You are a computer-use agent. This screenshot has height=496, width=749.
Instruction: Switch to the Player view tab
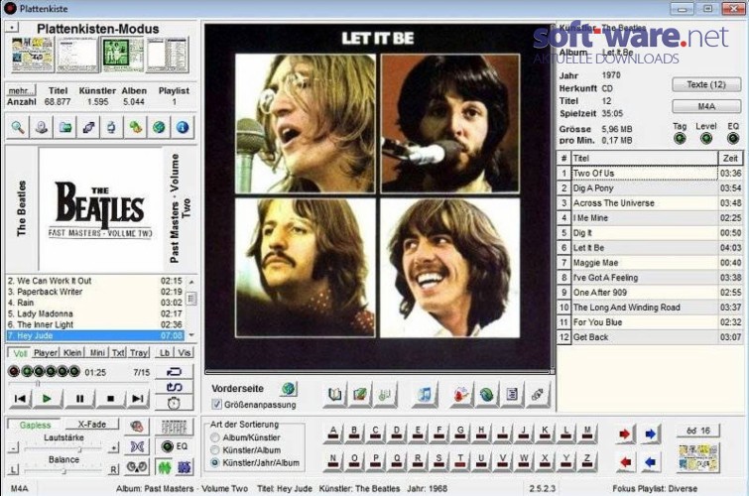click(46, 353)
